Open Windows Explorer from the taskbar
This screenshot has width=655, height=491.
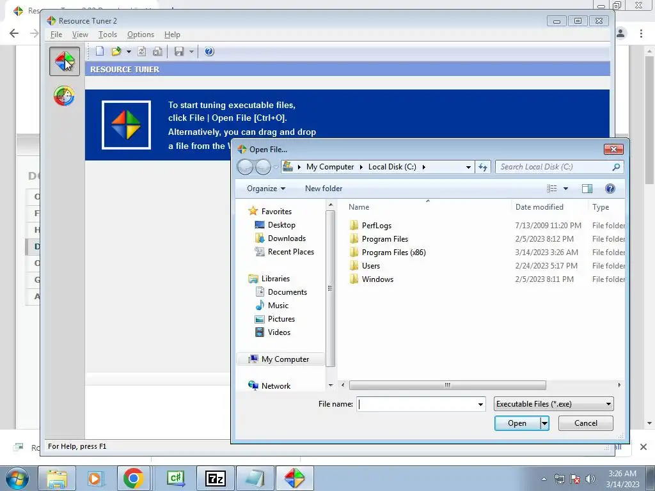click(57, 478)
